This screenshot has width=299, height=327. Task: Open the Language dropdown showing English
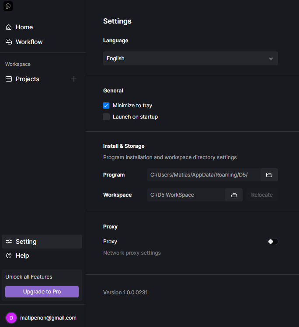(190, 58)
